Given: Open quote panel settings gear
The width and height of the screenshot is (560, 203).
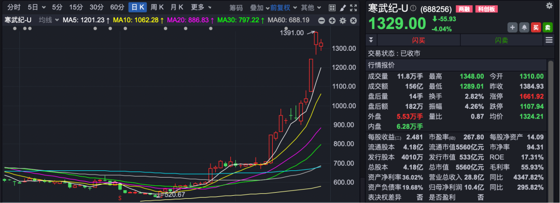Looking at the screenshot, I should tap(549, 5).
